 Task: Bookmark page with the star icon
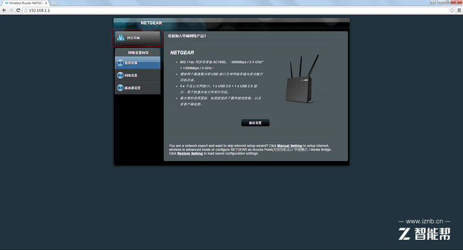tap(452, 10)
